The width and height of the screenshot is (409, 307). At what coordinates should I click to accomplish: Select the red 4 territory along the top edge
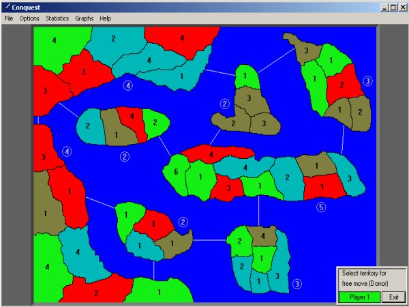click(x=182, y=39)
